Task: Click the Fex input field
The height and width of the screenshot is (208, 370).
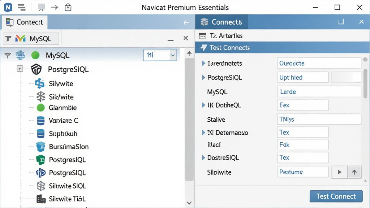Action: (x=303, y=105)
